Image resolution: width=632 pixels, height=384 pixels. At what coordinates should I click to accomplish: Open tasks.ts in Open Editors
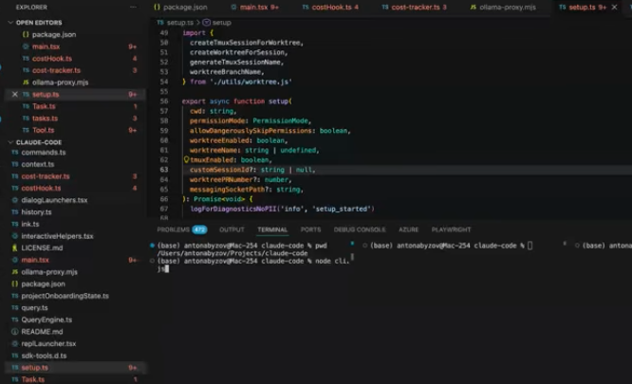(x=45, y=119)
